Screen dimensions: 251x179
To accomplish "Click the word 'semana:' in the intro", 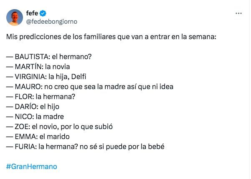I will tap(204, 37).
